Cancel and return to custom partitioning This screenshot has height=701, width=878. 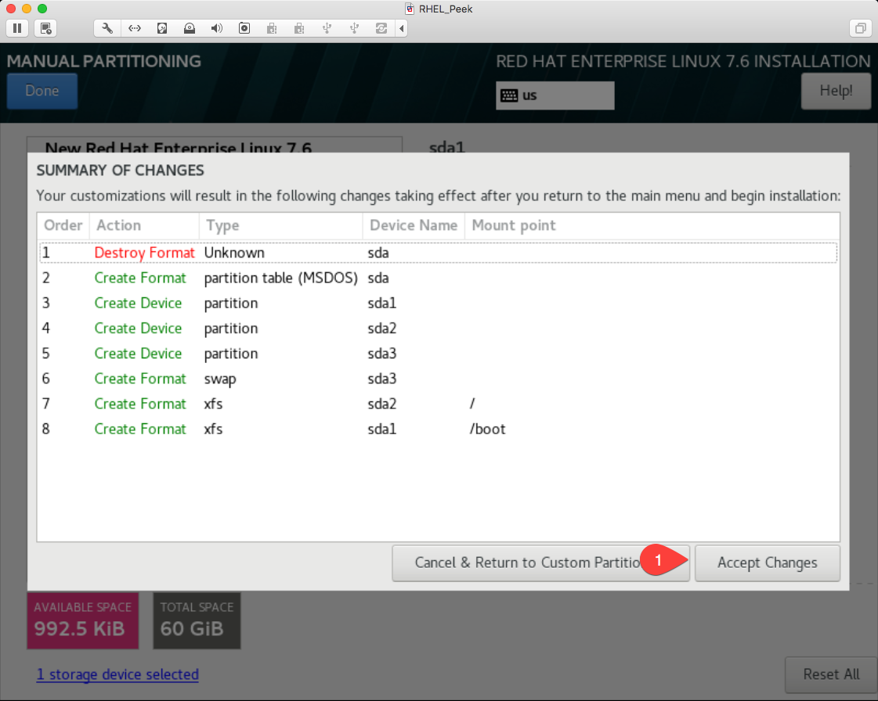coord(541,563)
